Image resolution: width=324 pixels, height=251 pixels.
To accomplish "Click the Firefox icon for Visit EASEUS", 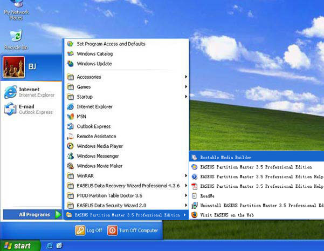I will pos(194,215).
